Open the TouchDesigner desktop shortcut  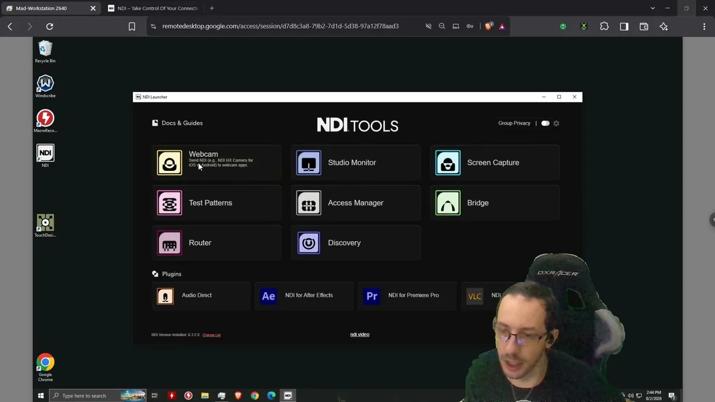tap(45, 226)
